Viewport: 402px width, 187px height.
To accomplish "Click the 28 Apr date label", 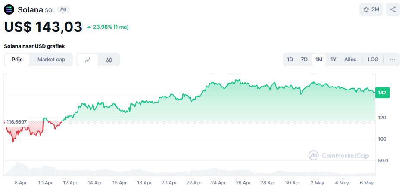I will tap(268, 183).
